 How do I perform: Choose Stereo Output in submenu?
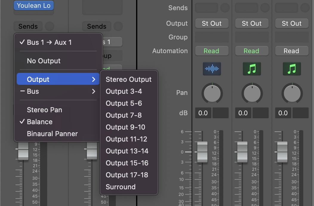tap(129, 79)
